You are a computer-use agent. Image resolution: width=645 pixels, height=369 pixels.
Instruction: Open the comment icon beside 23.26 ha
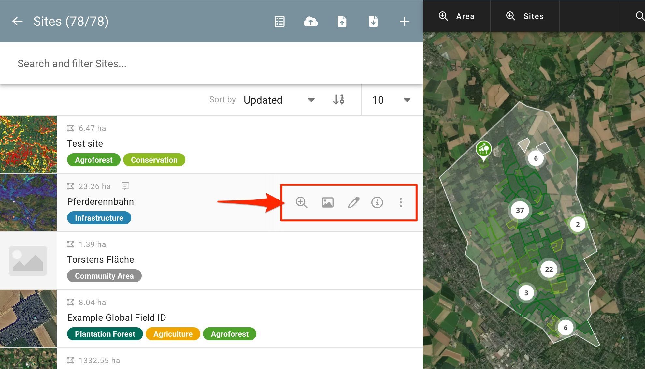point(125,186)
